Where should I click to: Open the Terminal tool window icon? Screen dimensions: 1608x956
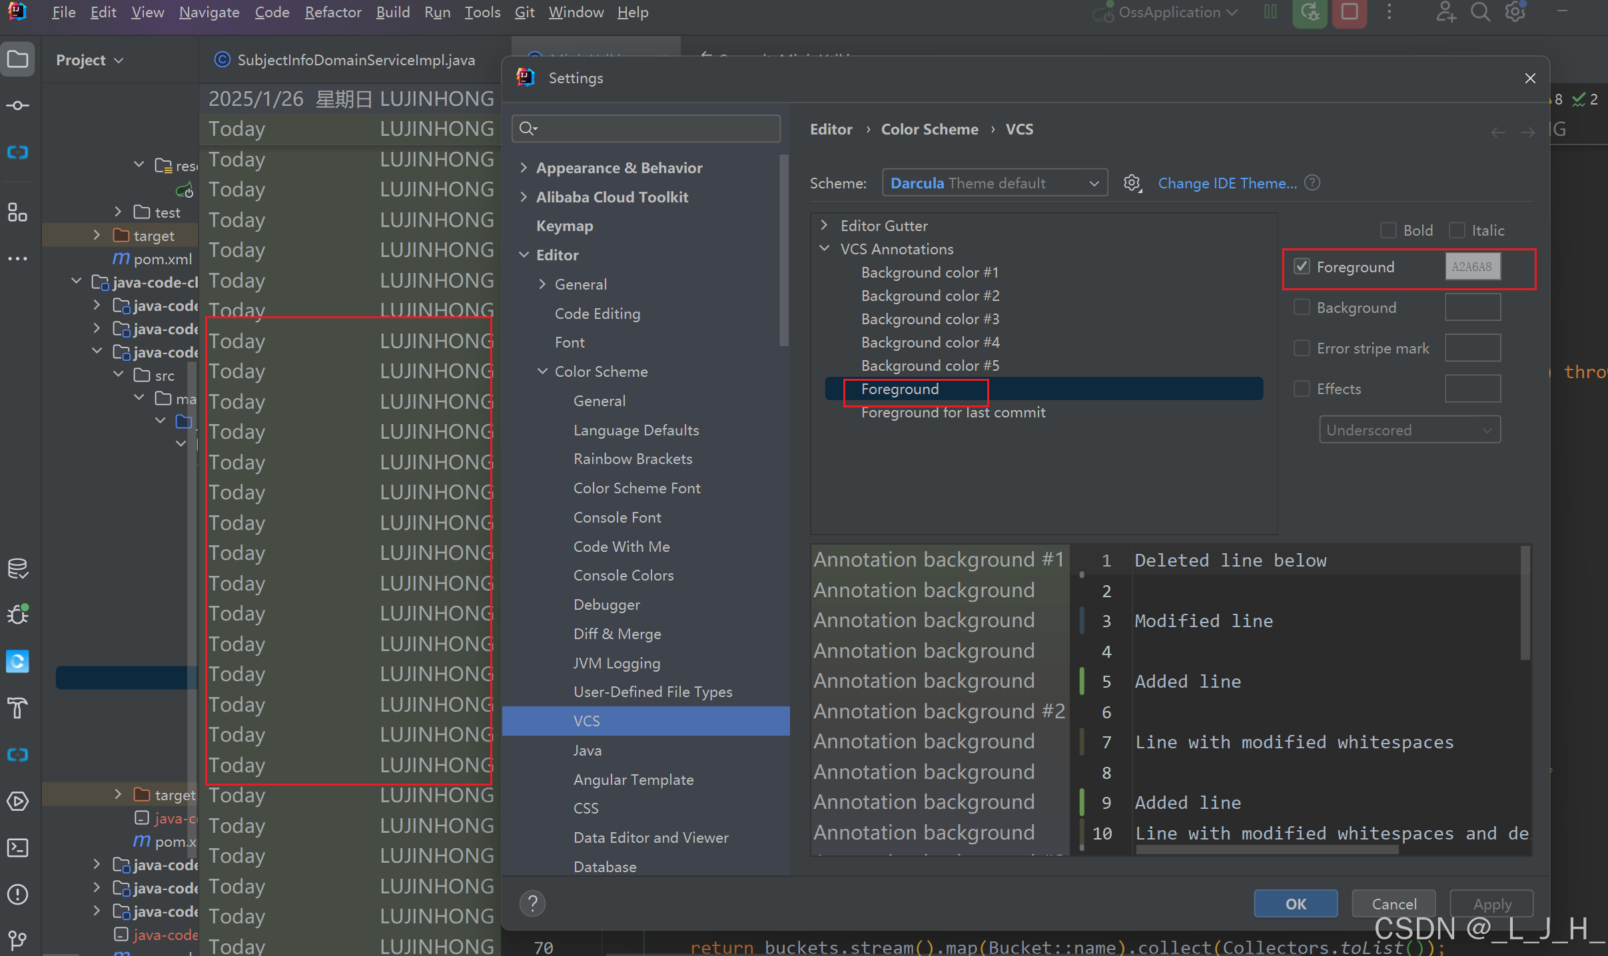[x=18, y=847]
